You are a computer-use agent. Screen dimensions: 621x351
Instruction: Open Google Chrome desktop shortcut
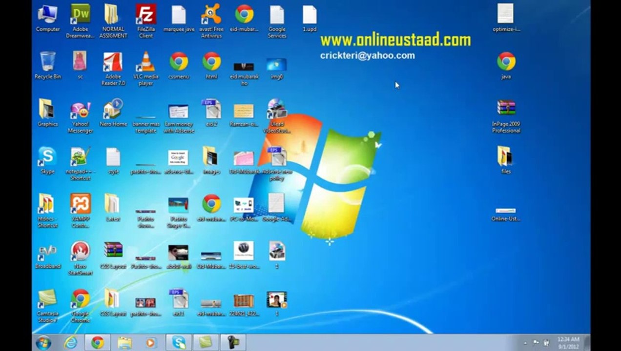(81, 306)
